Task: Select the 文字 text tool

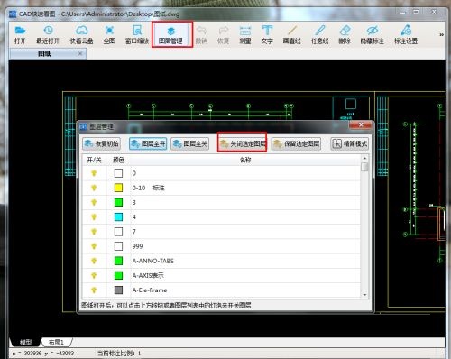Action: coord(267,34)
